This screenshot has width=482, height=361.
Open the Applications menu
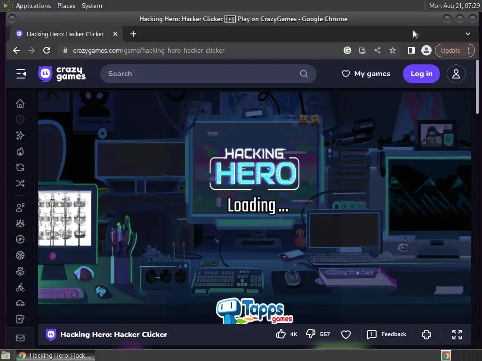[33, 6]
